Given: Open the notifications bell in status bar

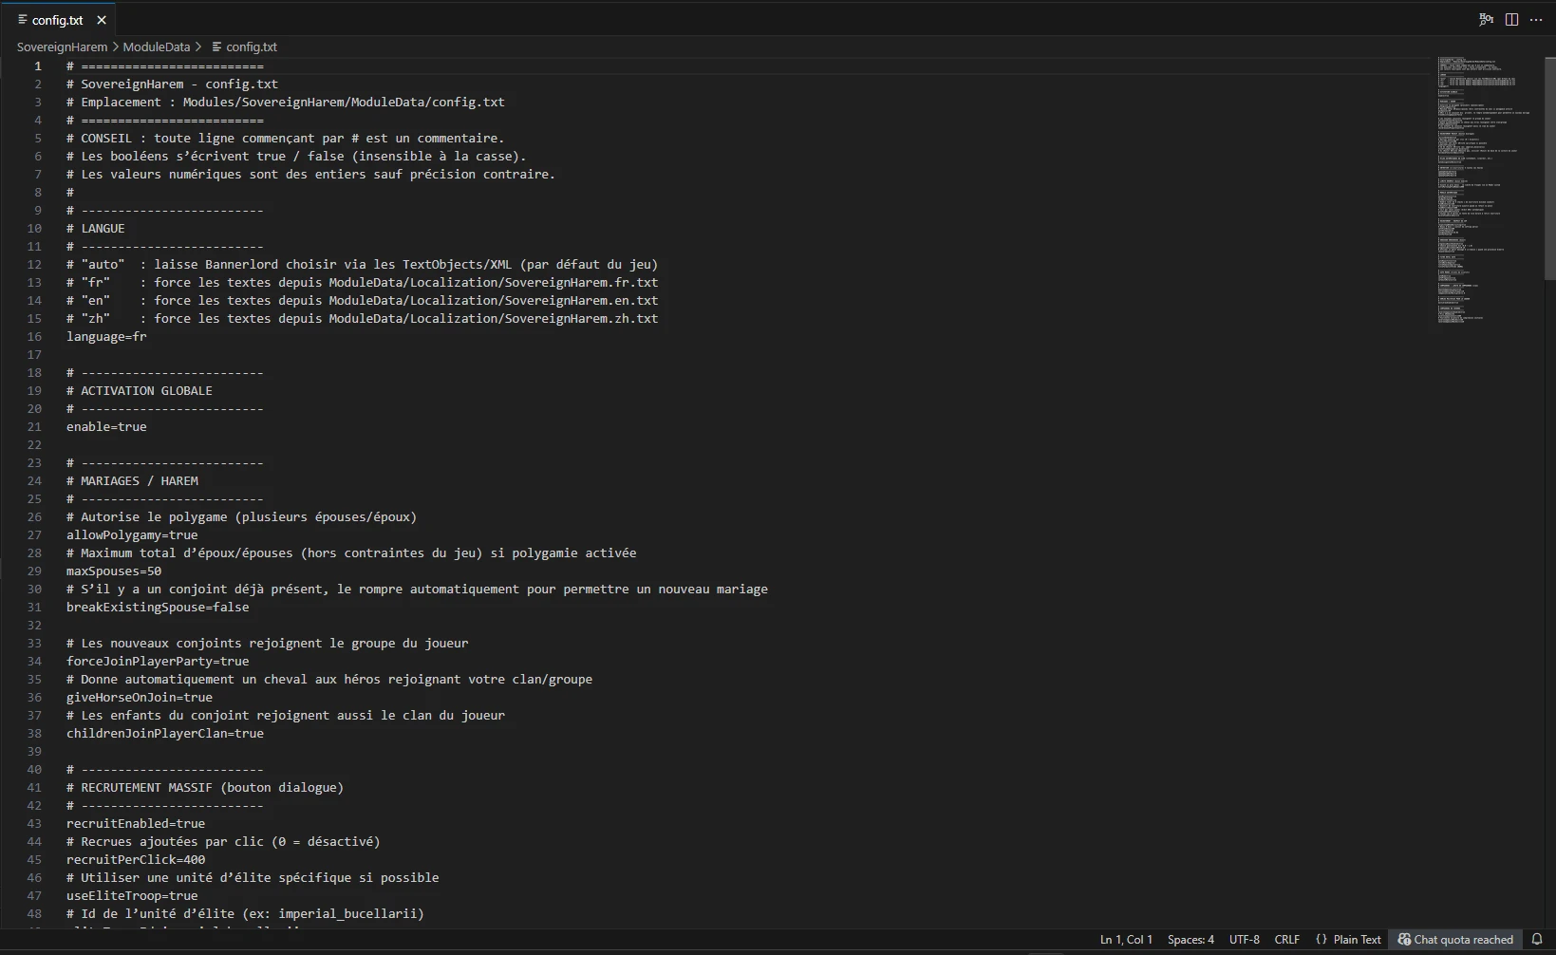Looking at the screenshot, I should 1537,939.
